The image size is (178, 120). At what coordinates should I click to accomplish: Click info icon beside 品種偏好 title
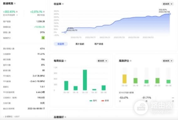(x=65, y=117)
